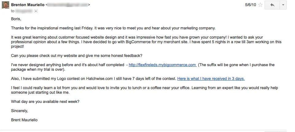Click the closing word "Sincerely,"
Screen dimensions: 295x132
click(x=20, y=111)
